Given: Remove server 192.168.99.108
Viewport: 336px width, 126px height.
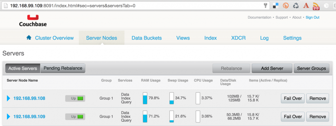Looking at the screenshot, I should click(x=318, y=98).
